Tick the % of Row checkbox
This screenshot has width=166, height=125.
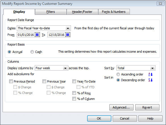pyautogui.click(x=74, y=93)
